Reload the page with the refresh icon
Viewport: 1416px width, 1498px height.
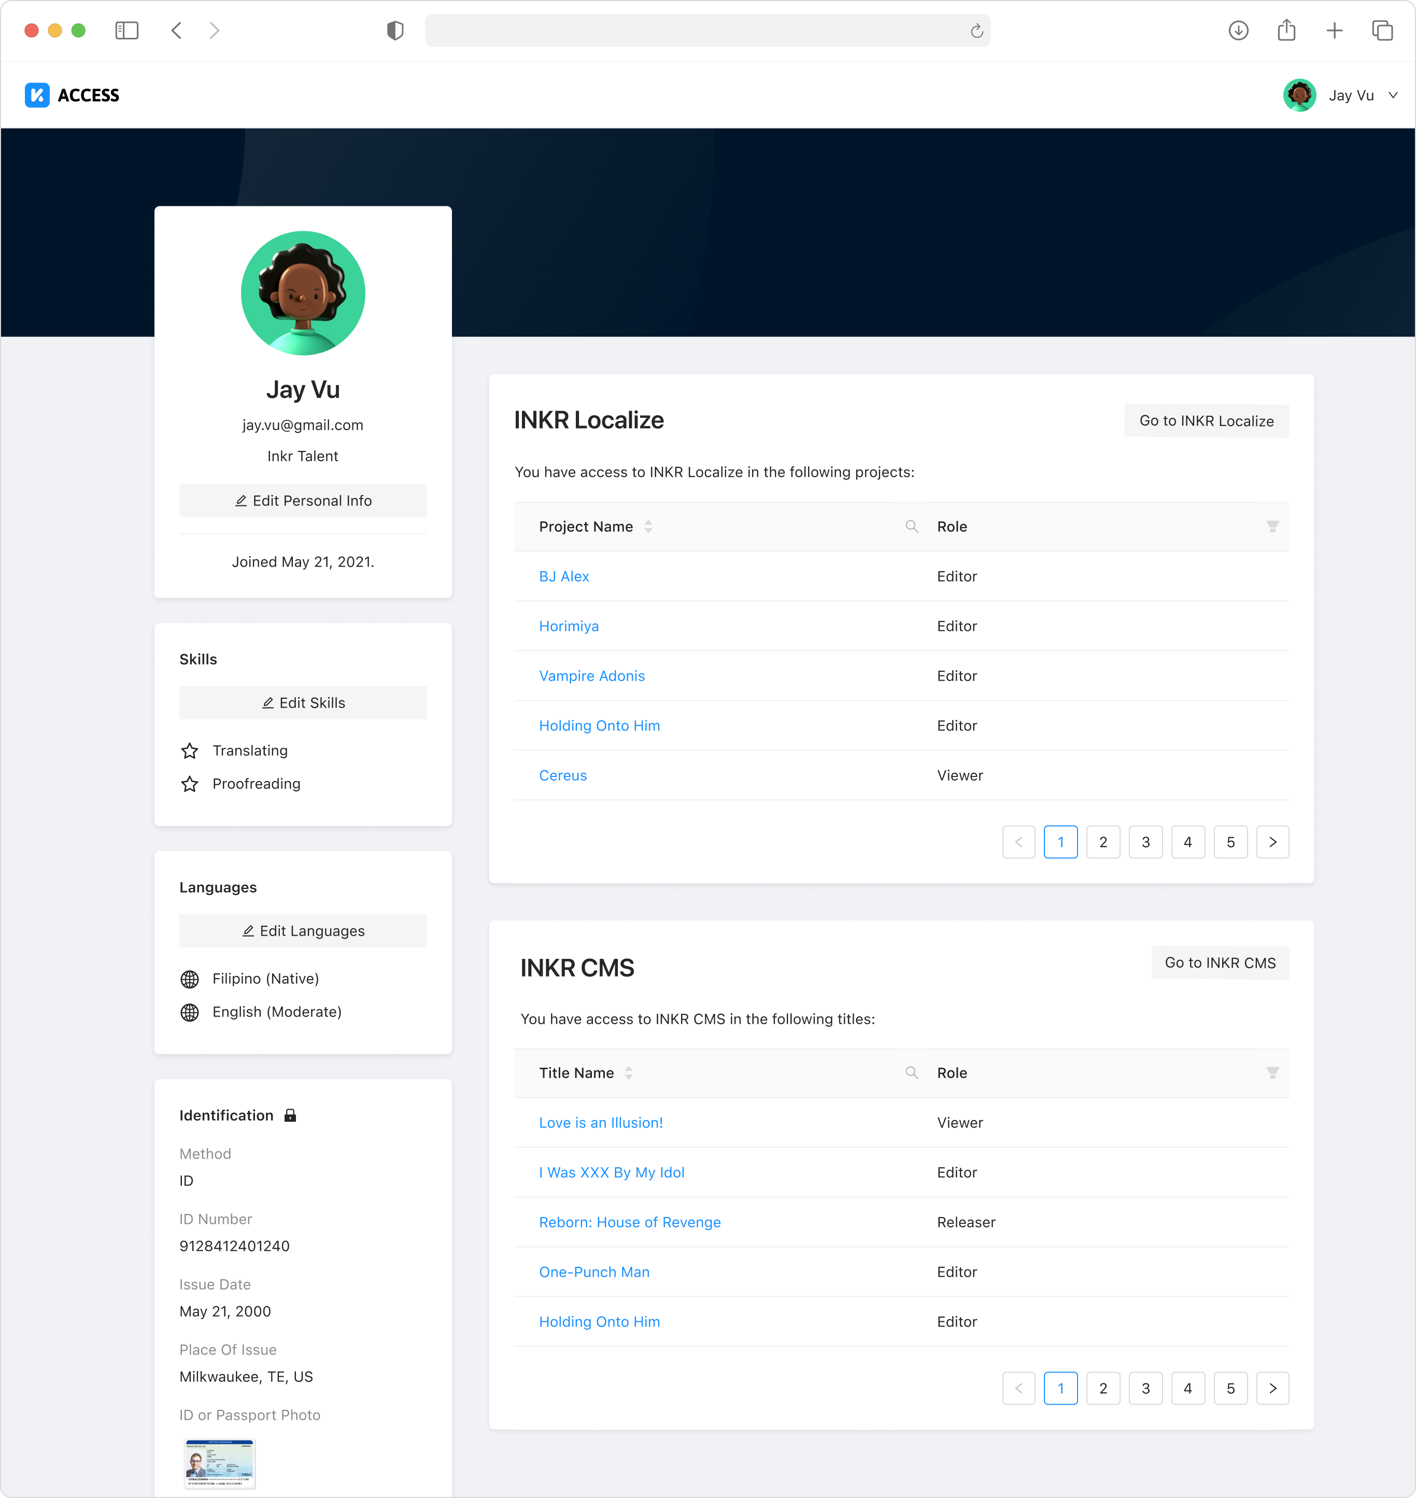976,31
